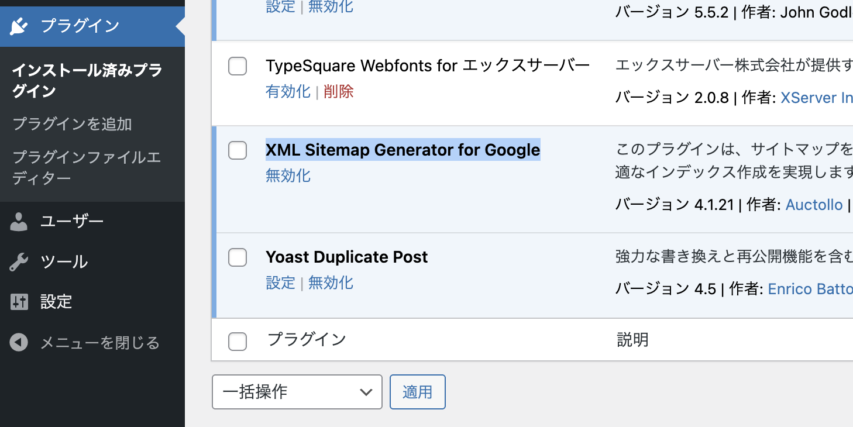Viewport: 853px width, 427px height.
Task: Open Yoast Duplicate Post 設定 link
Action: tap(280, 283)
